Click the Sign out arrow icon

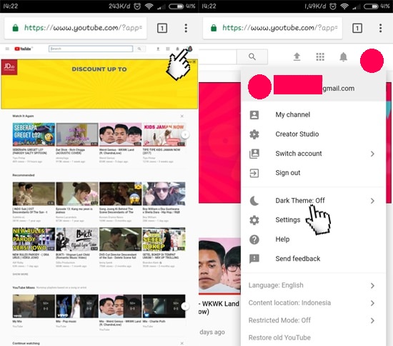(254, 173)
